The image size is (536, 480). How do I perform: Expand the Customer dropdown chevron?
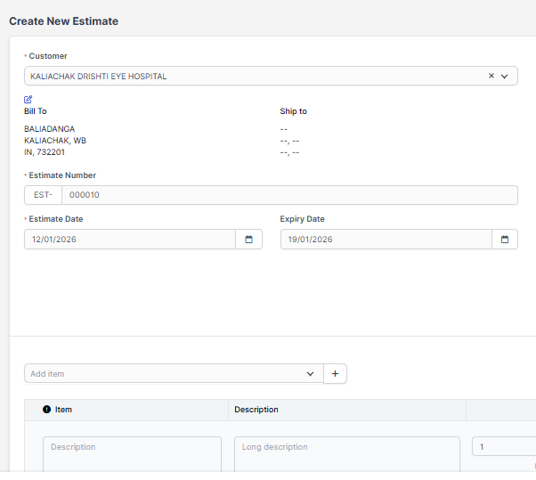505,77
